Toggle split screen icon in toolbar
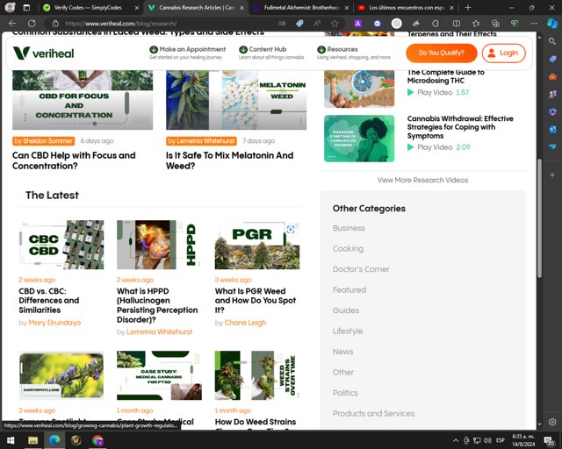Viewport: 562px width, 449px height. coord(457,24)
